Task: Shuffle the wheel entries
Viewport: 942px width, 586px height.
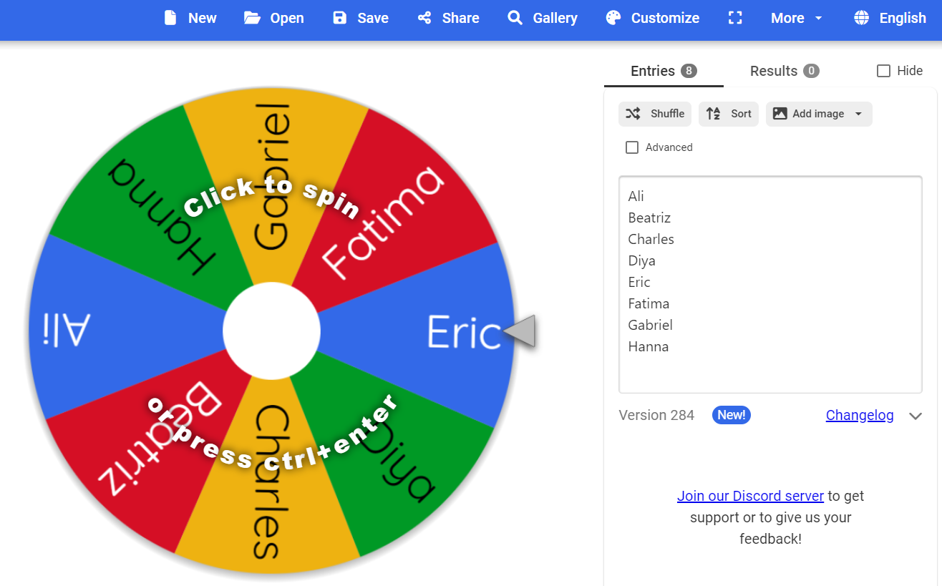Action: coord(655,114)
